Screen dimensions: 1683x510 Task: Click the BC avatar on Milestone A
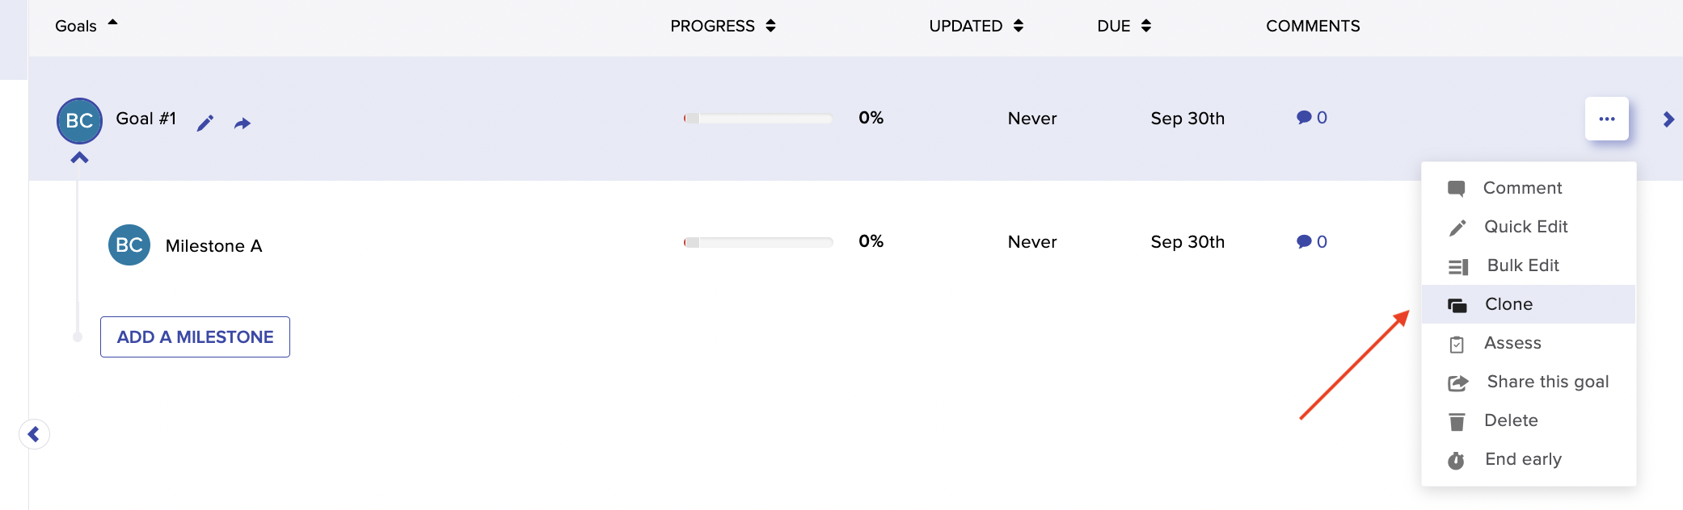[x=129, y=245]
